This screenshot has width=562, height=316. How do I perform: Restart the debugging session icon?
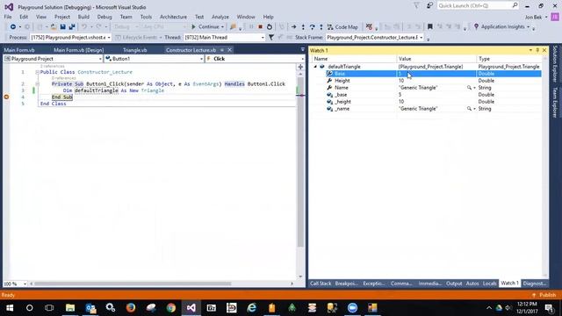tap(270, 27)
